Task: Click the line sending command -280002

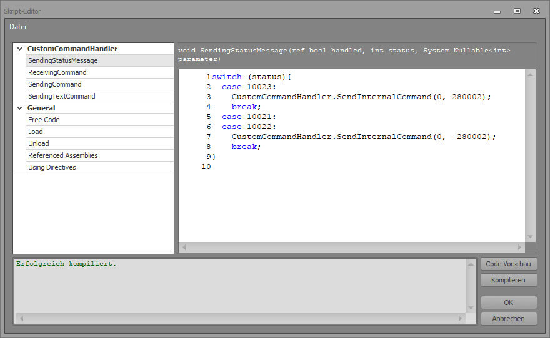Action: (x=364, y=137)
